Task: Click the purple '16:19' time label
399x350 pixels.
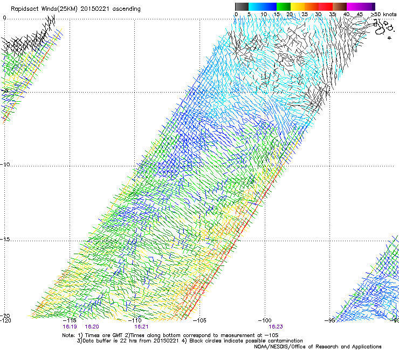Action: 70,327
